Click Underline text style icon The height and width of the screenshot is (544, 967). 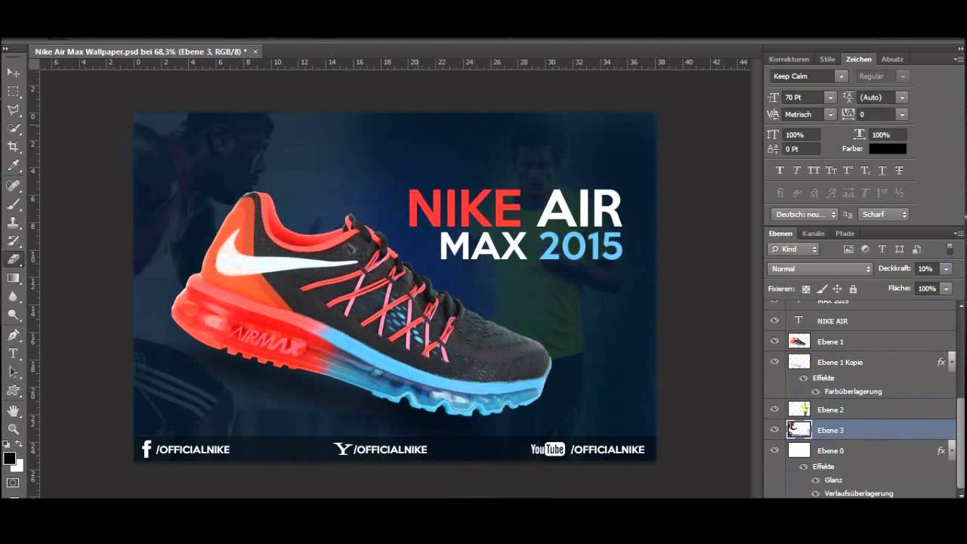[x=882, y=171]
